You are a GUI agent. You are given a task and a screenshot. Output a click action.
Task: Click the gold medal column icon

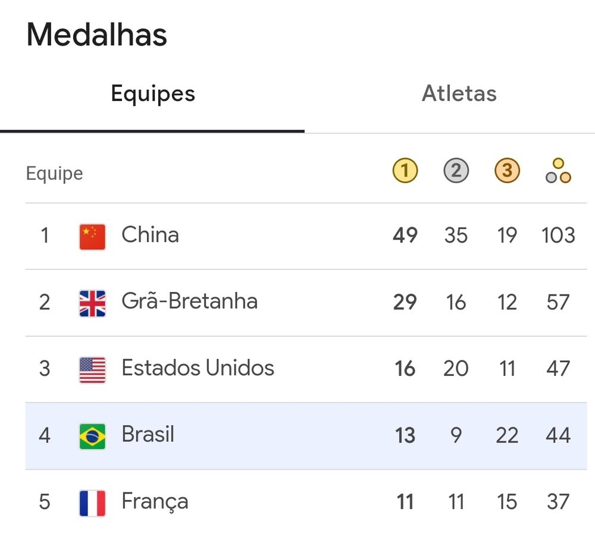(405, 171)
